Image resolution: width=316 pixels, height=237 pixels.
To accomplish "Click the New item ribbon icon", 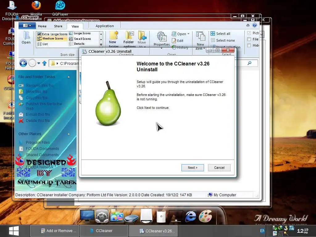I will [x=200, y=41].
